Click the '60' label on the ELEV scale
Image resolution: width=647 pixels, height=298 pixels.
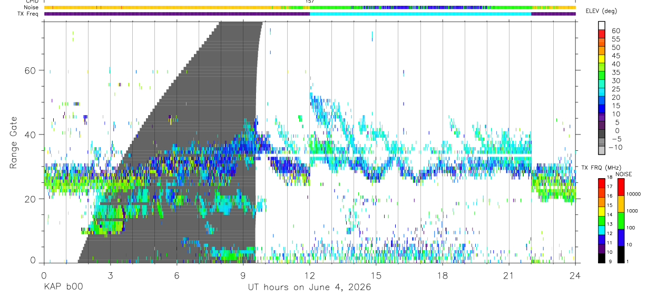(x=616, y=30)
